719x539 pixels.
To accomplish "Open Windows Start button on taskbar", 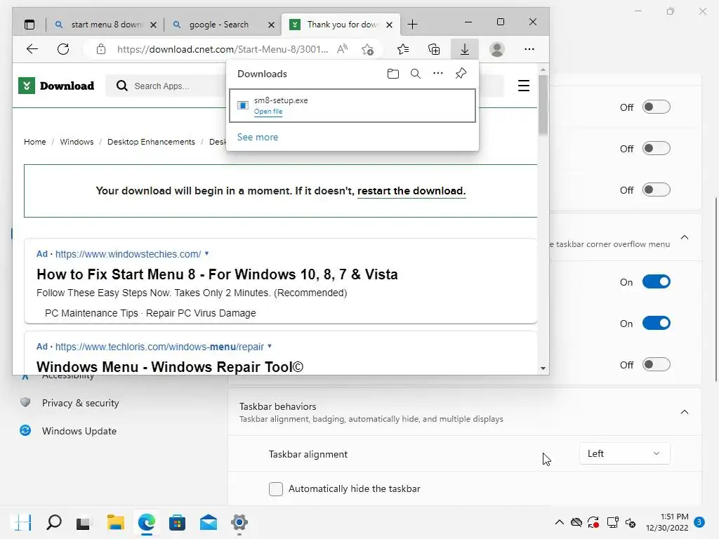I will [x=23, y=522].
